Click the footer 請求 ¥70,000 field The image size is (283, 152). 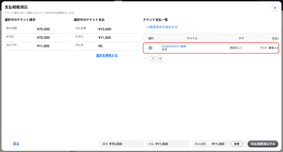(122, 144)
